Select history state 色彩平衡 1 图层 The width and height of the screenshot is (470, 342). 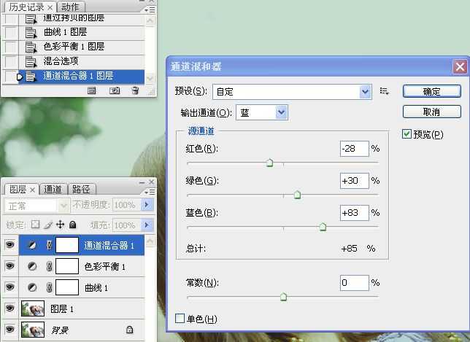(x=74, y=47)
